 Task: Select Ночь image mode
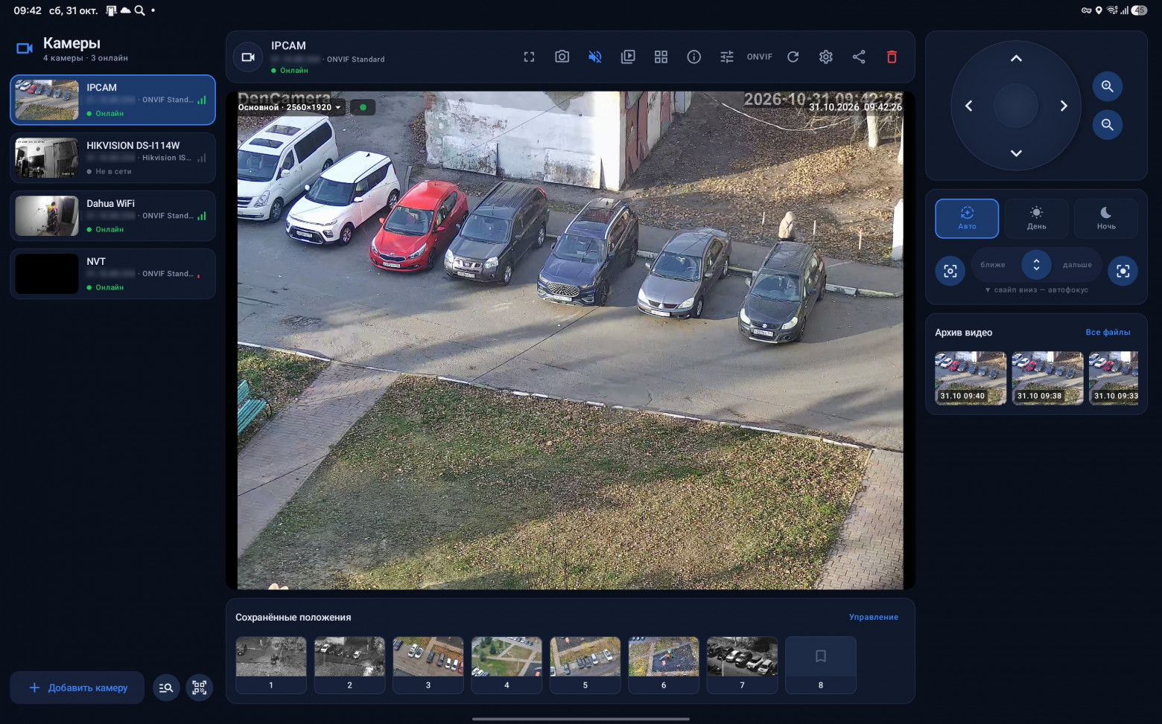pos(1106,219)
